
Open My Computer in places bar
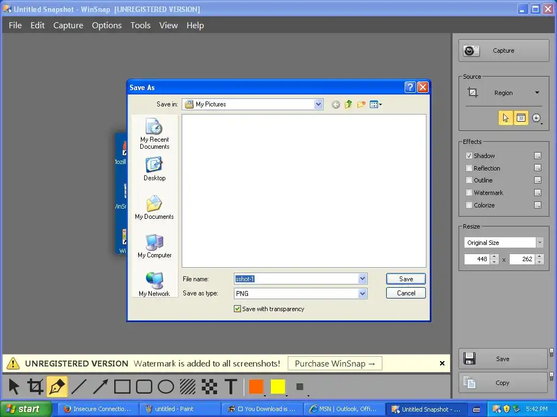coord(154,246)
